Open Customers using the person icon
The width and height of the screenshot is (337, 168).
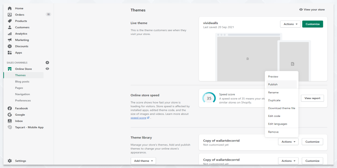tap(10, 27)
